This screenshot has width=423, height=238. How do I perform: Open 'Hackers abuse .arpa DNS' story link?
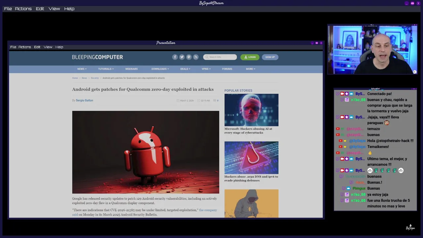251,178
